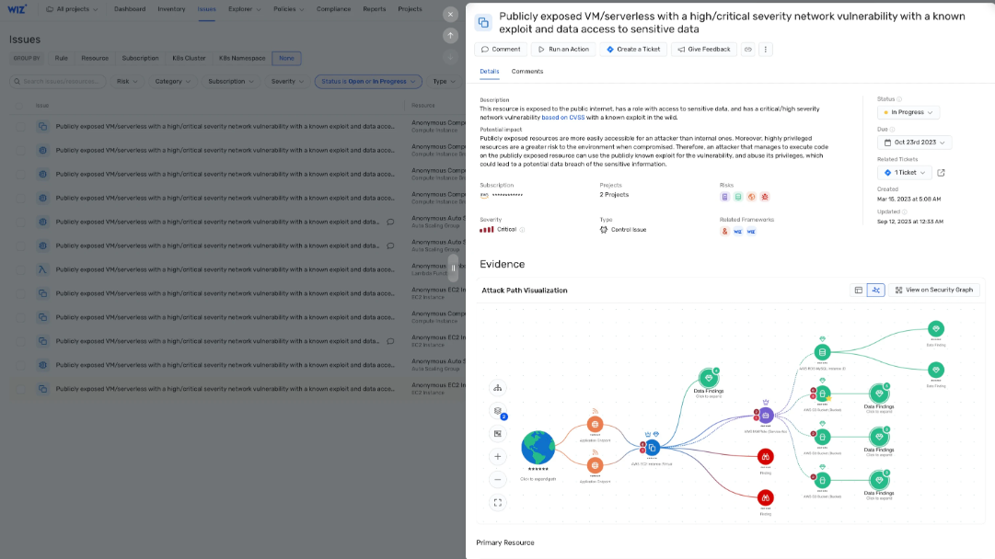Grab the side panel resize handle
This screenshot has width=995, height=559.
pyautogui.click(x=453, y=268)
